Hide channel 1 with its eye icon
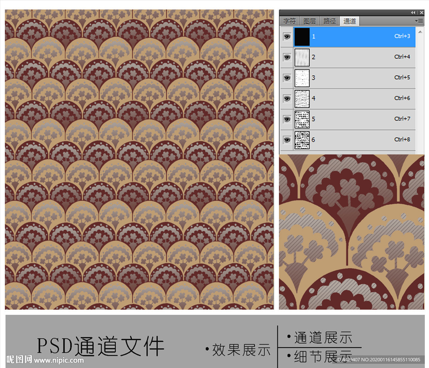Viewport: 429px width, 368px height. pyautogui.click(x=287, y=37)
